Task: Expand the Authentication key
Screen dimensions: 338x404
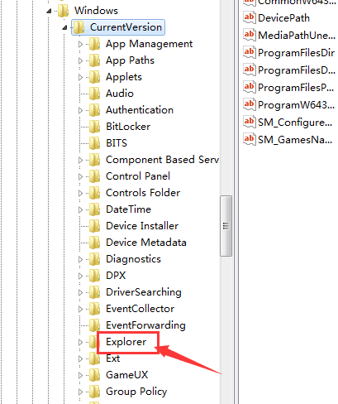Action: [80, 110]
